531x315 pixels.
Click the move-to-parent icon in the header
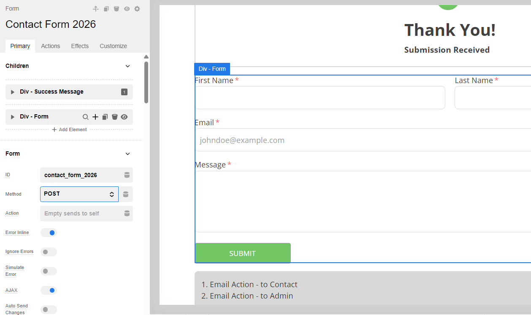click(x=96, y=9)
